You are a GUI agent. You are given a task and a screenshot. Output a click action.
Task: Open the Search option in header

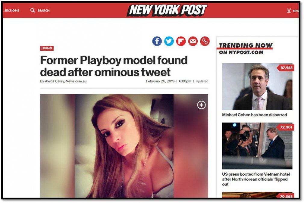click(x=43, y=11)
